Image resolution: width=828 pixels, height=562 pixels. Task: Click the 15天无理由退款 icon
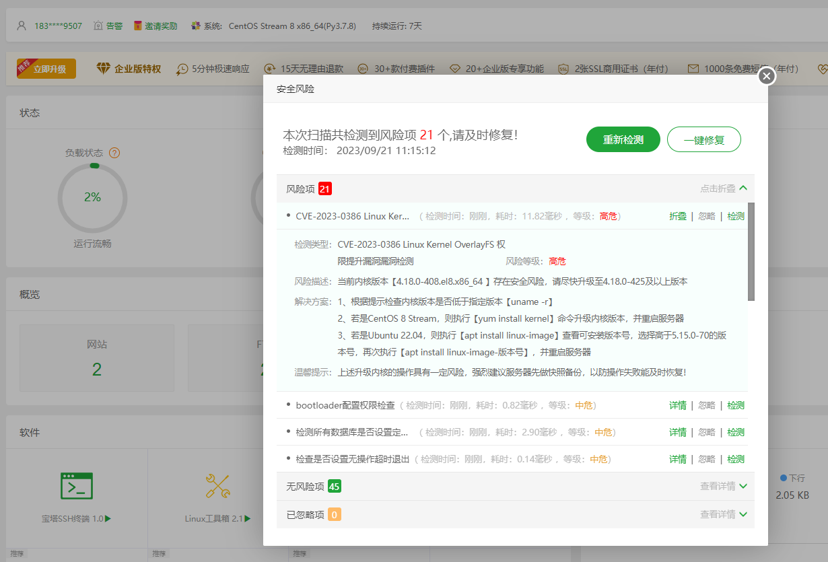270,69
